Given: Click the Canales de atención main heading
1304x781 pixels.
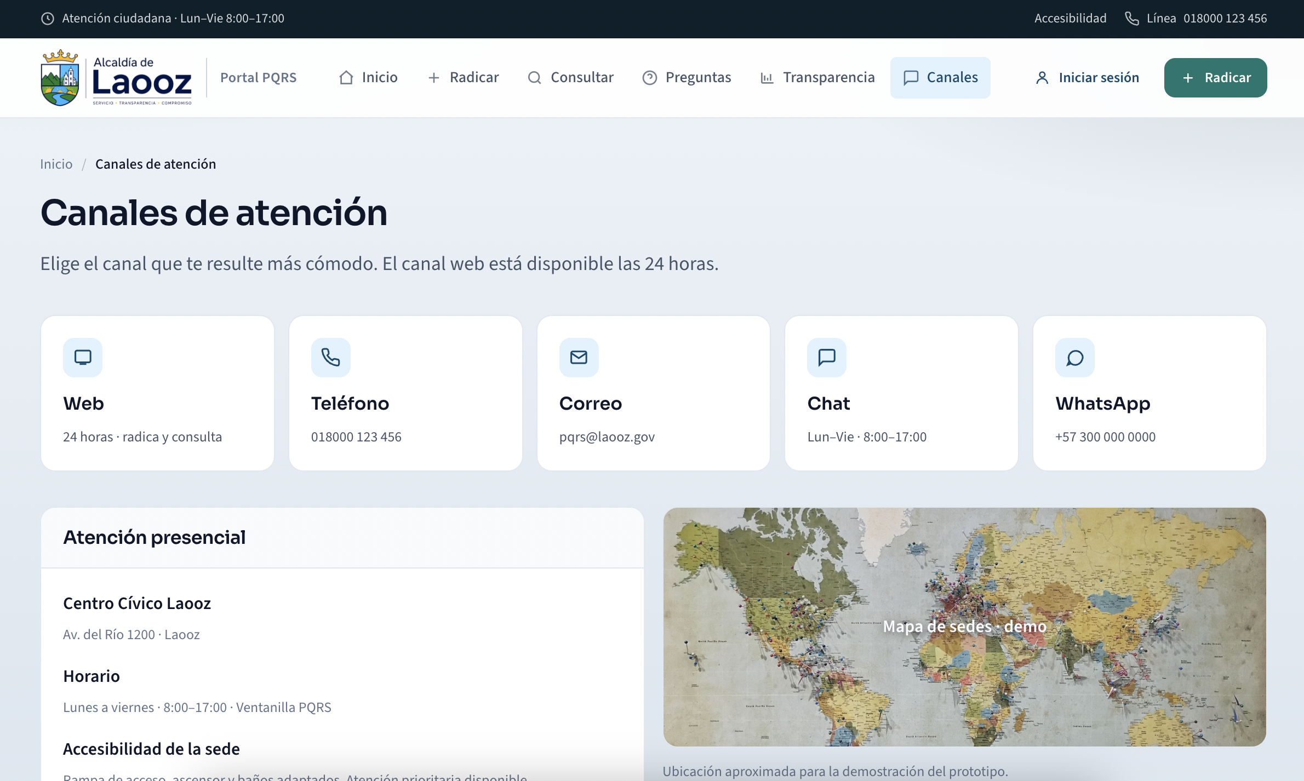Looking at the screenshot, I should (214, 213).
